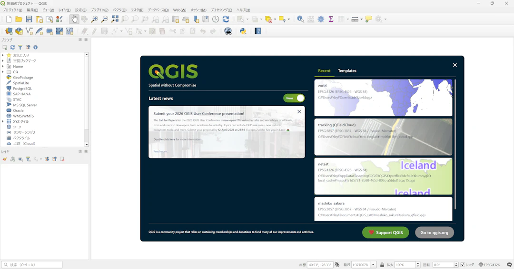Open Data Source Manager icon
This screenshot has width=514, height=269.
(x=9, y=31)
